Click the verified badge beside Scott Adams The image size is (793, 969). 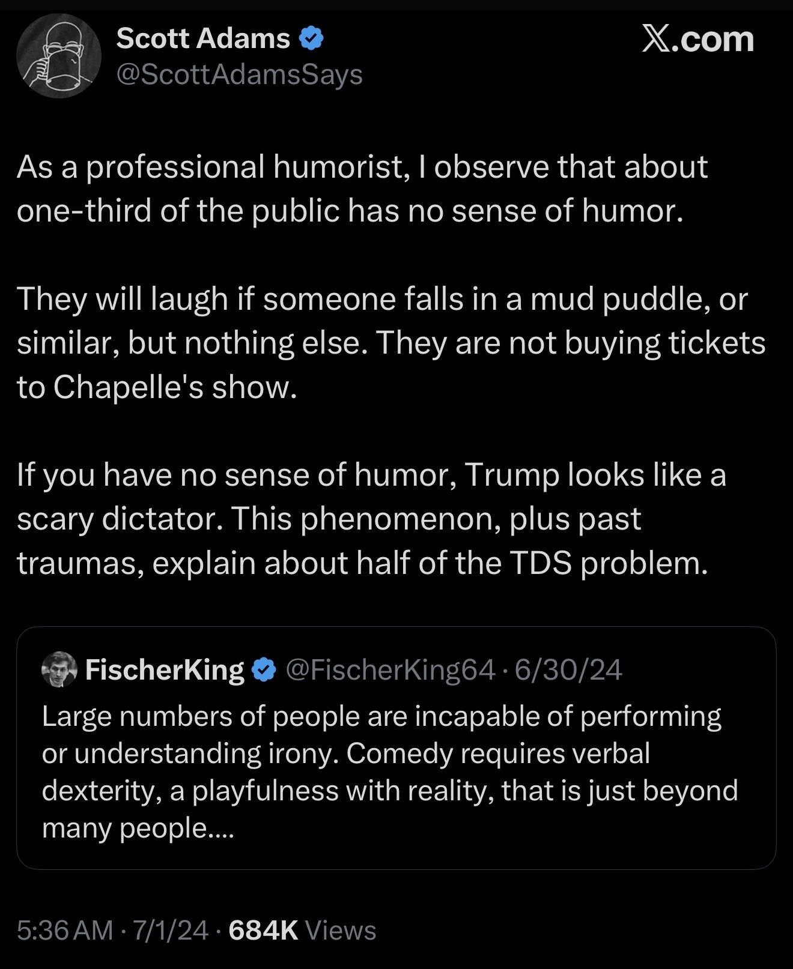(311, 39)
